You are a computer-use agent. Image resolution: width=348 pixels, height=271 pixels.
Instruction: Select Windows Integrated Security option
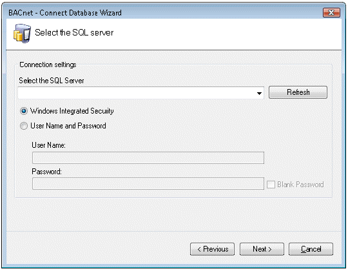click(24, 111)
